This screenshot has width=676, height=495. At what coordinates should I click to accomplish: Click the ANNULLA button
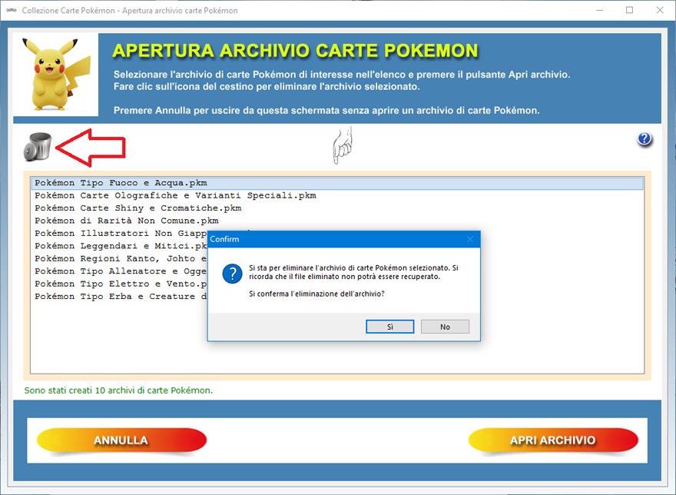121,440
